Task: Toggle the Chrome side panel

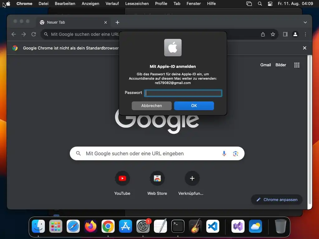Action: pyautogui.click(x=285, y=34)
